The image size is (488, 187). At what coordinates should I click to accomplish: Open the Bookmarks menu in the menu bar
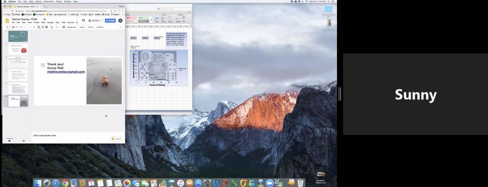click(x=49, y=2)
